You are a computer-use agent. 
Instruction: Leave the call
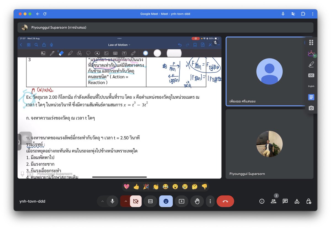[x=225, y=201]
